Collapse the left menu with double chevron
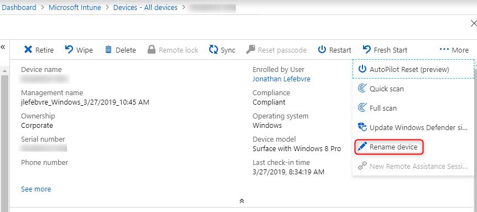477x212 pixels. (3, 47)
